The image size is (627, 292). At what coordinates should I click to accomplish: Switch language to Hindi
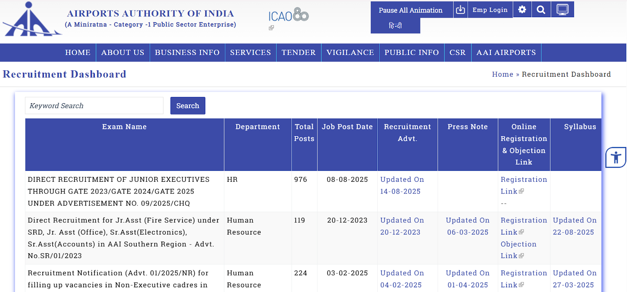click(395, 25)
